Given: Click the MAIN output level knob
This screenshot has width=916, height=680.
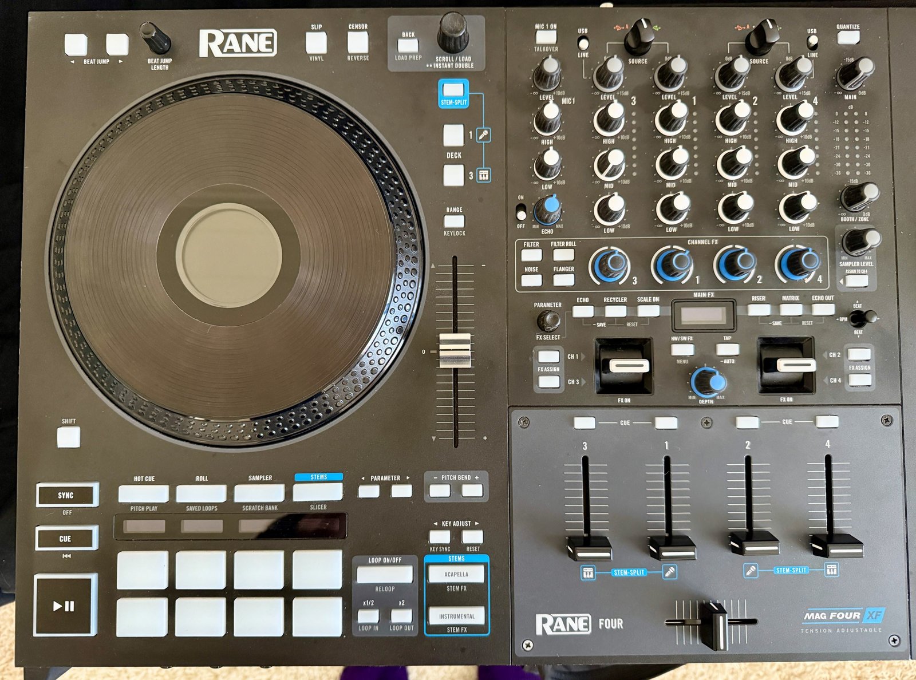Looking at the screenshot, I should 855,73.
